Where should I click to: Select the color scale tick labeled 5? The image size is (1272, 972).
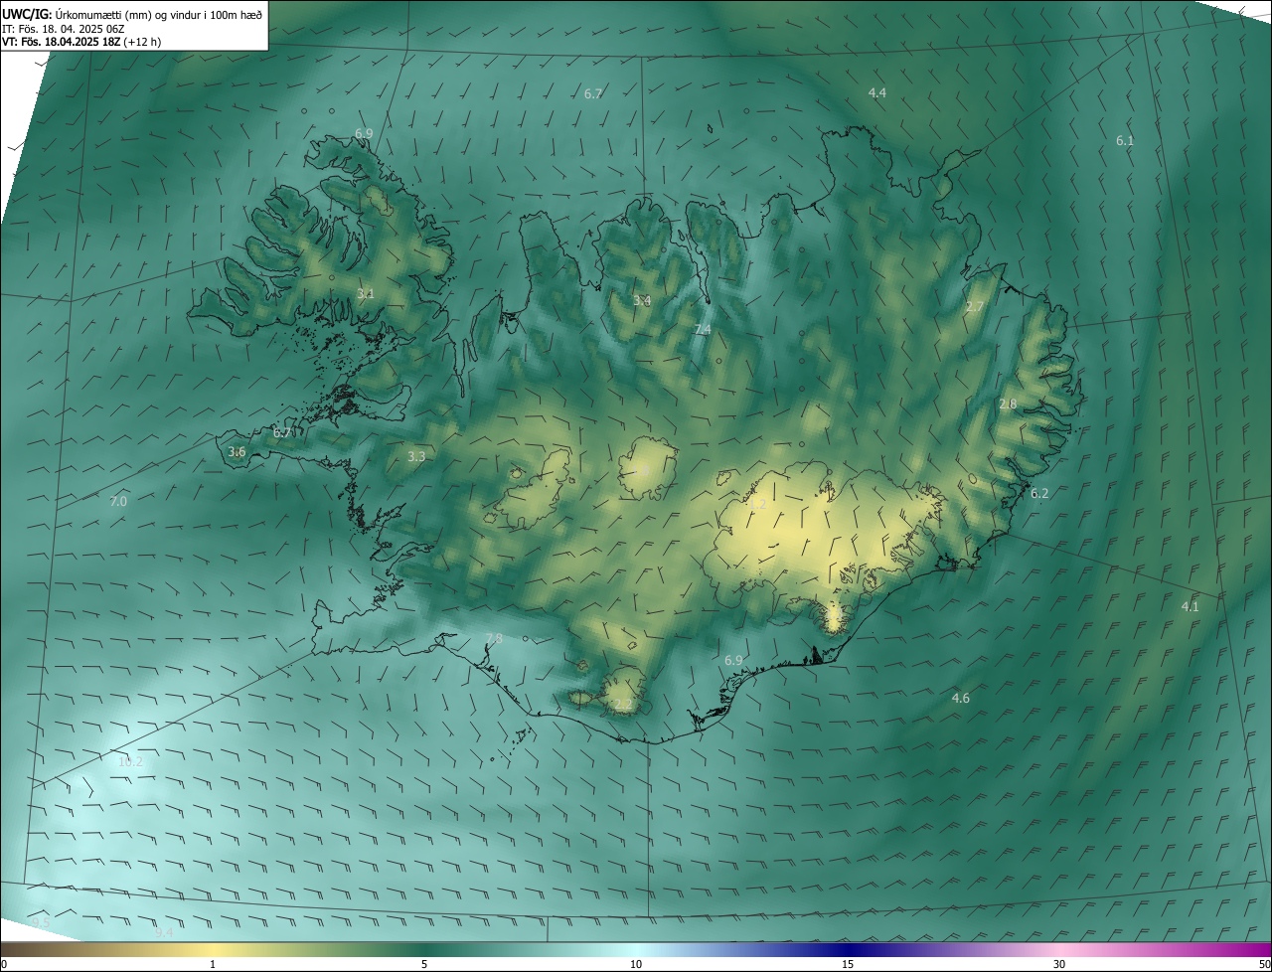424,964
